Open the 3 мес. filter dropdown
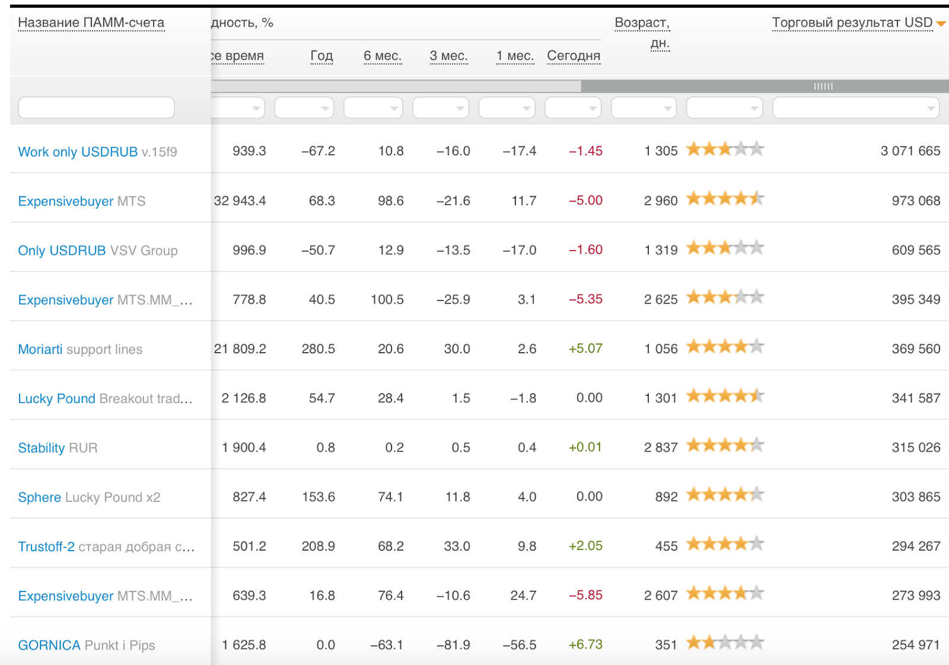This screenshot has height=665, width=949. [x=441, y=108]
